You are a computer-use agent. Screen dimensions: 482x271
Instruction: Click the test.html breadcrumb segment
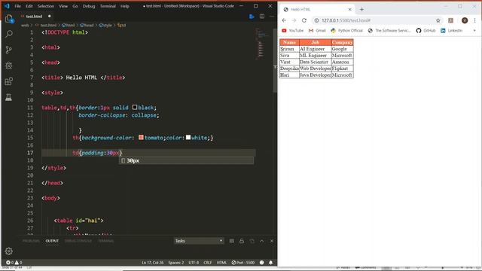coord(46,25)
